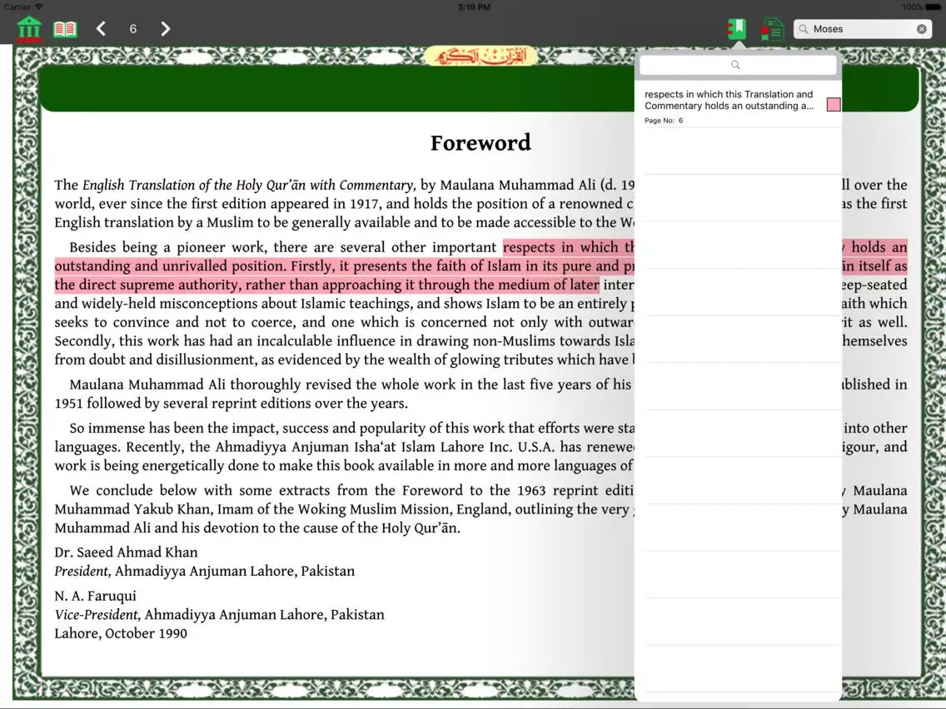Clear the Moses search text

point(921,29)
